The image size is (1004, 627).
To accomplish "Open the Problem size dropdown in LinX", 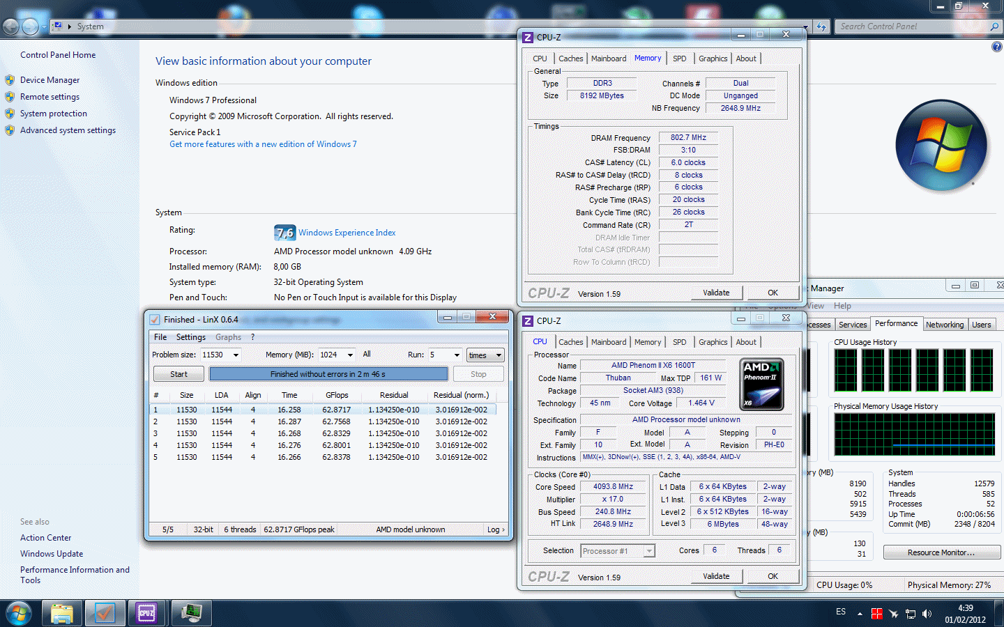I will (236, 355).
